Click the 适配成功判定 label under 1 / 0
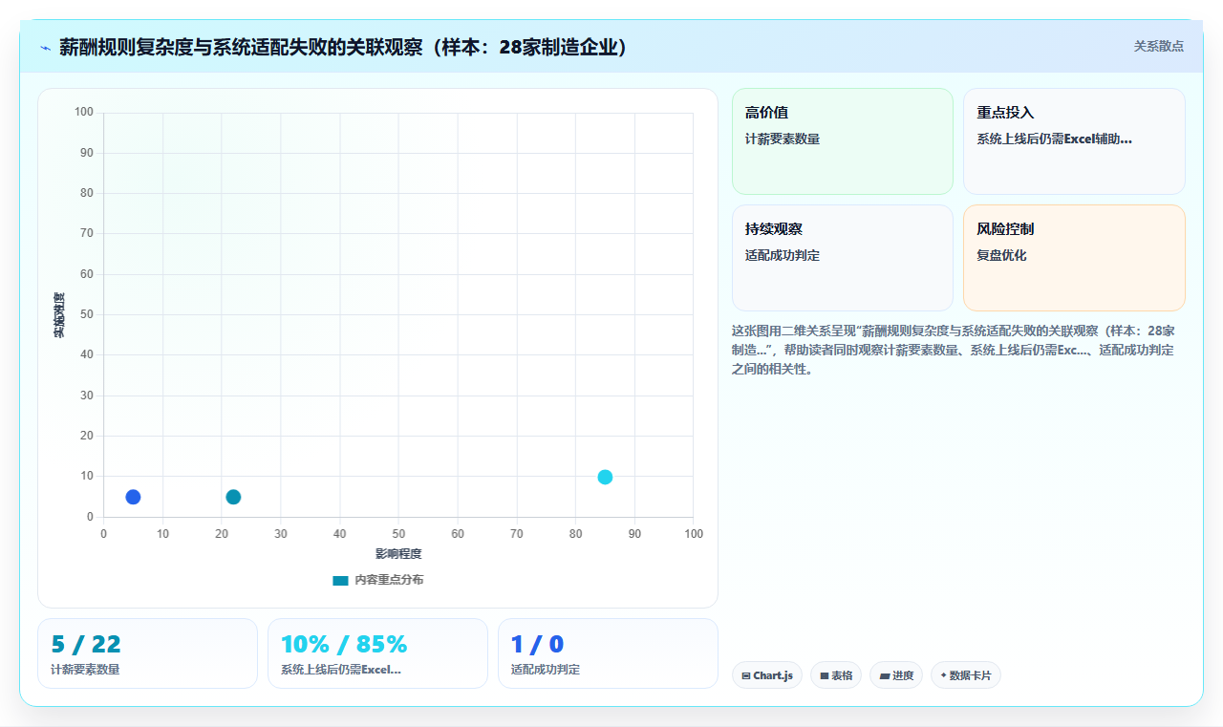 546,670
